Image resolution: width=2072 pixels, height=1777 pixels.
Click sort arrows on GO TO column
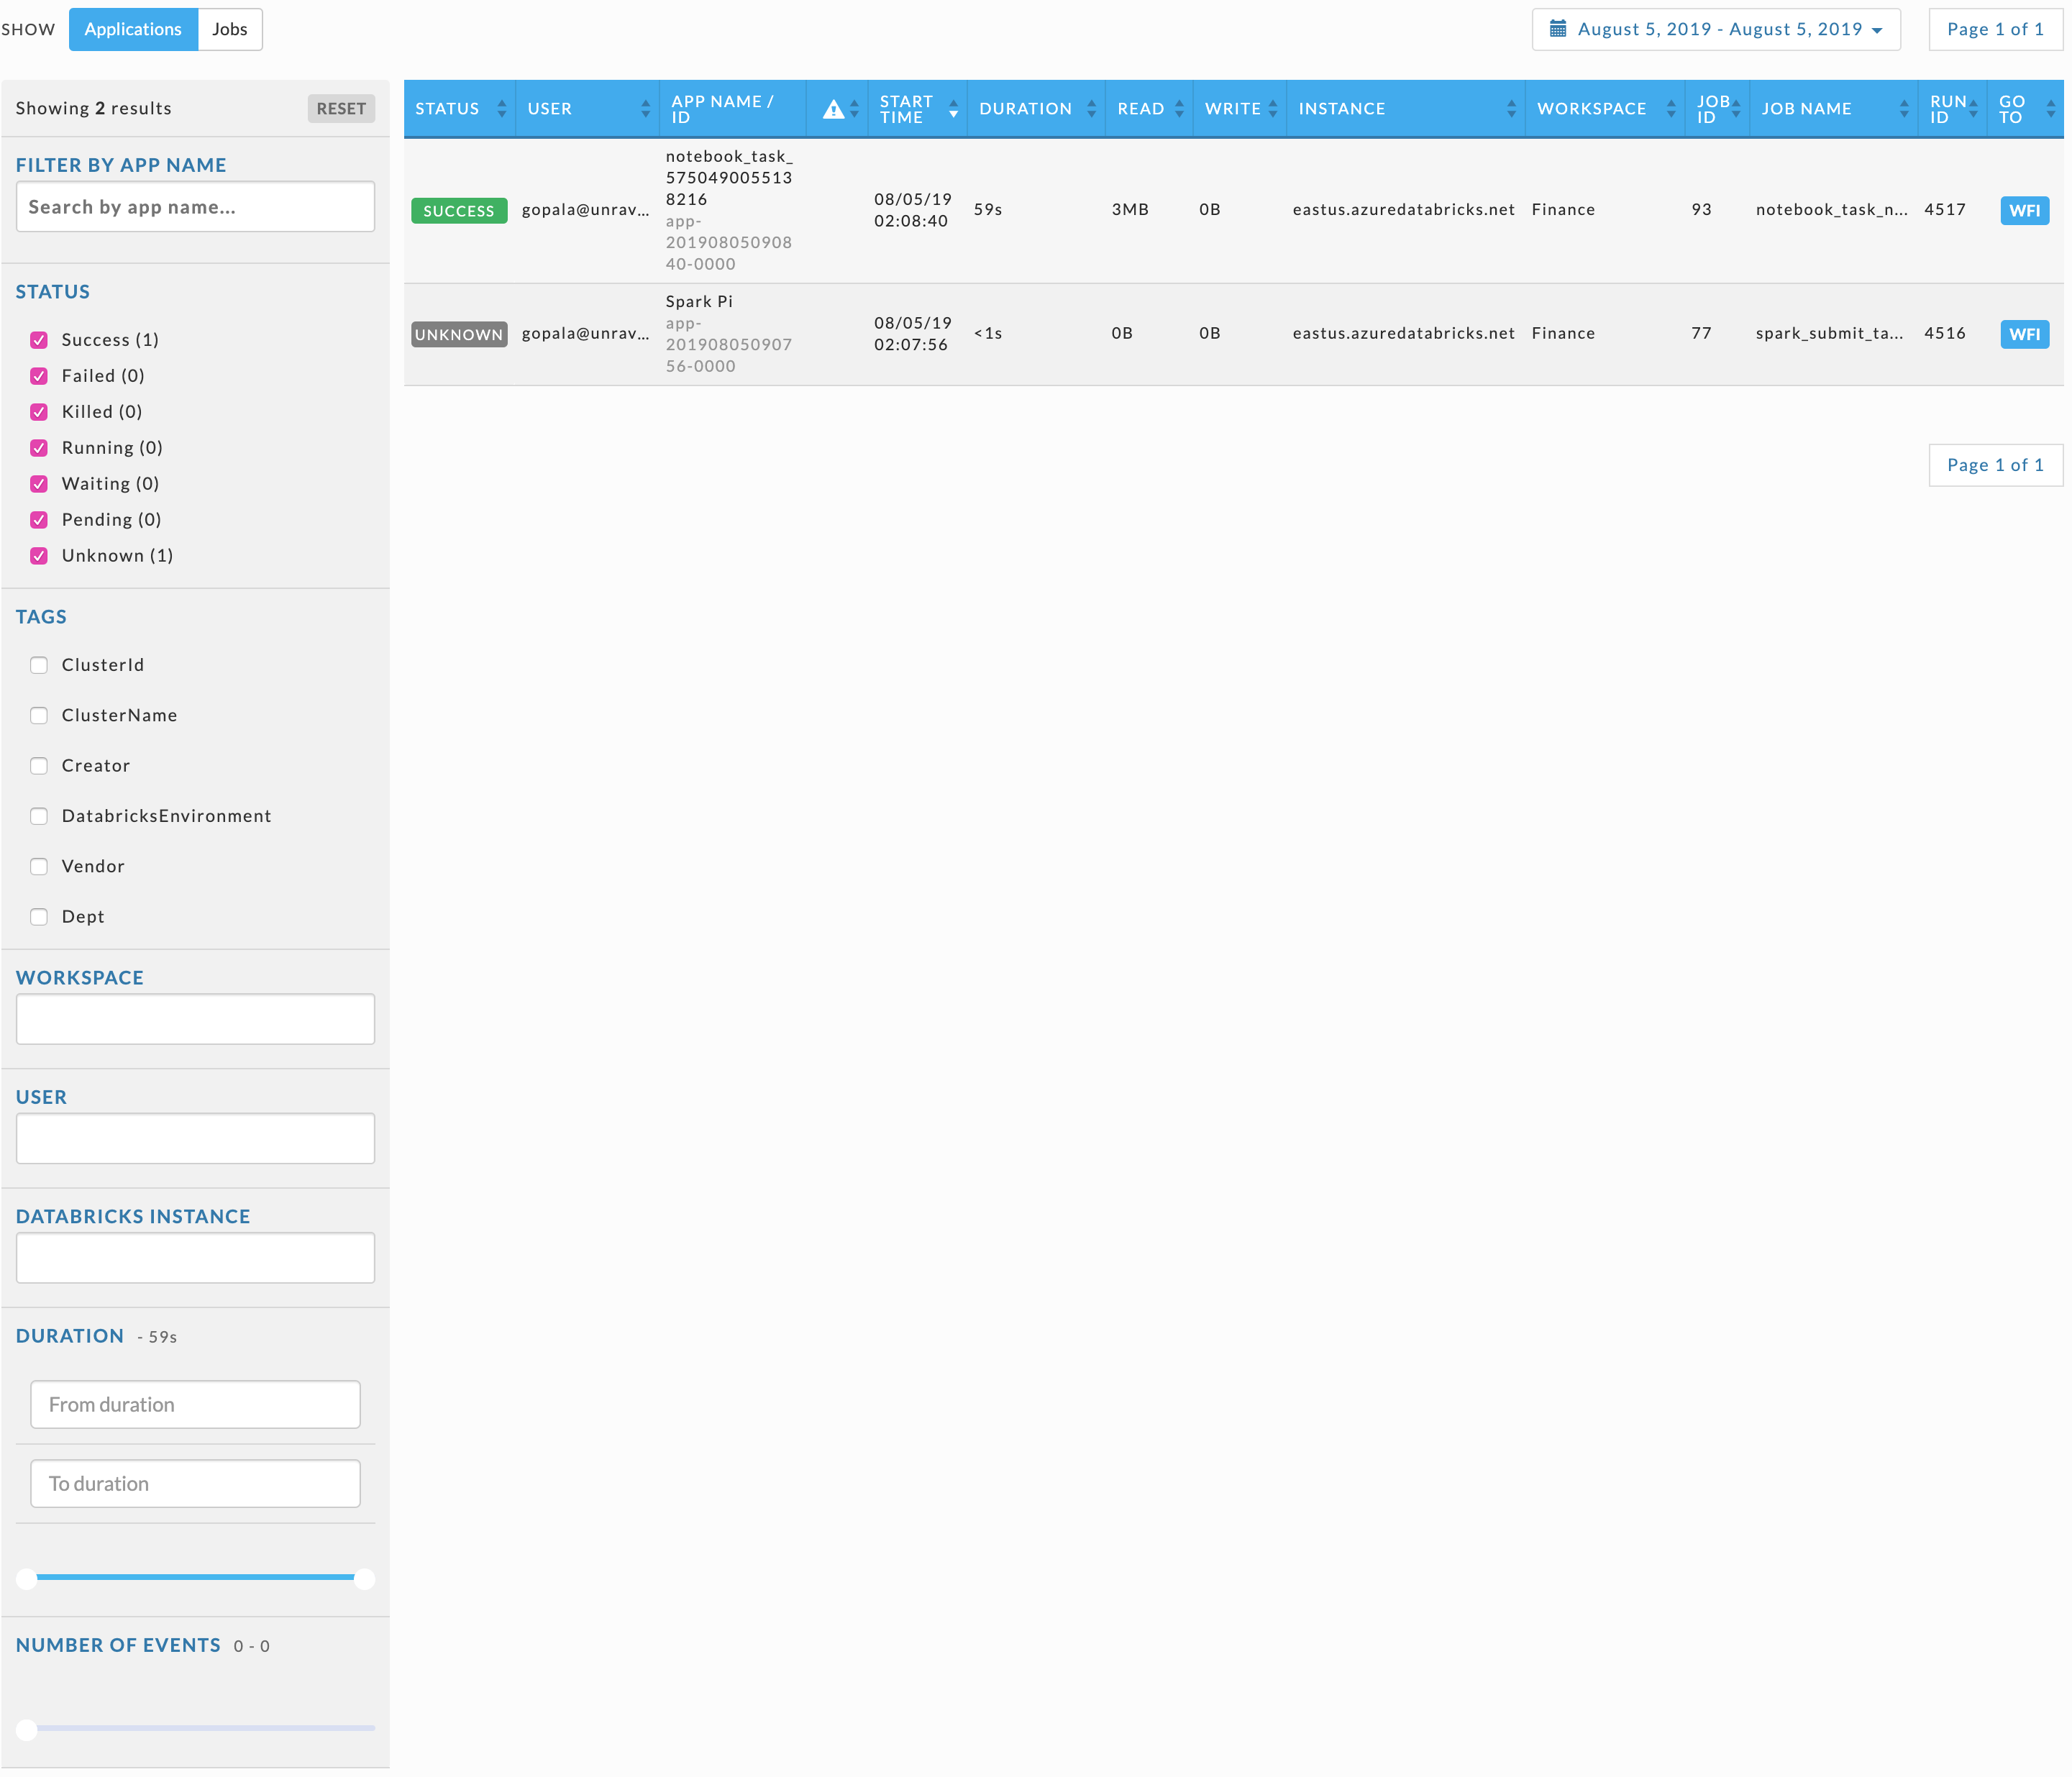coord(2051,109)
